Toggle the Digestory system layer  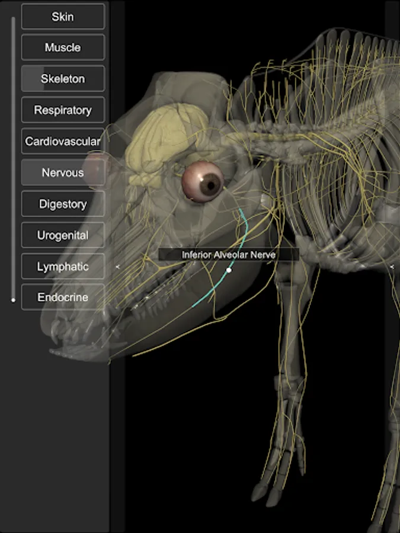63,204
